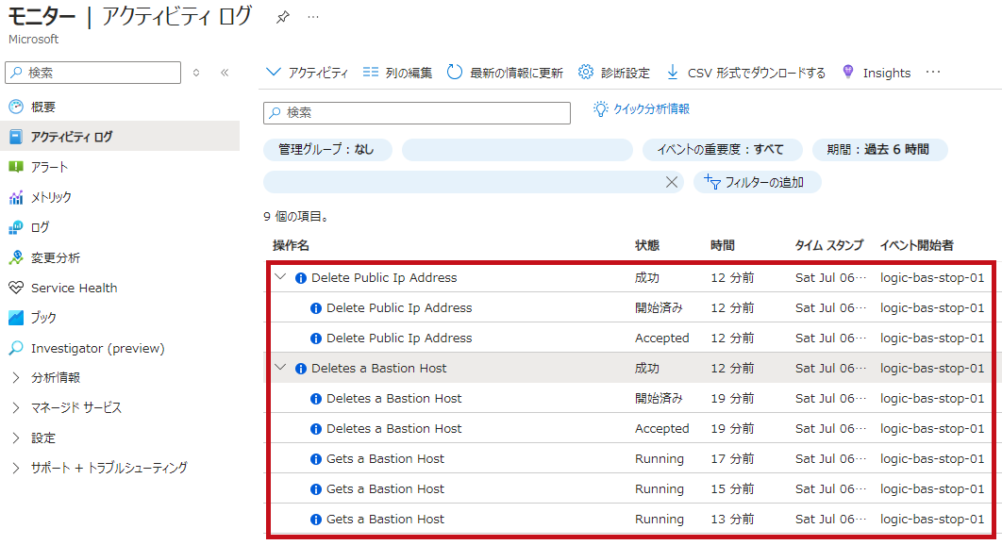Click the Insights lightbulb icon
The image size is (1002, 545).
(848, 73)
